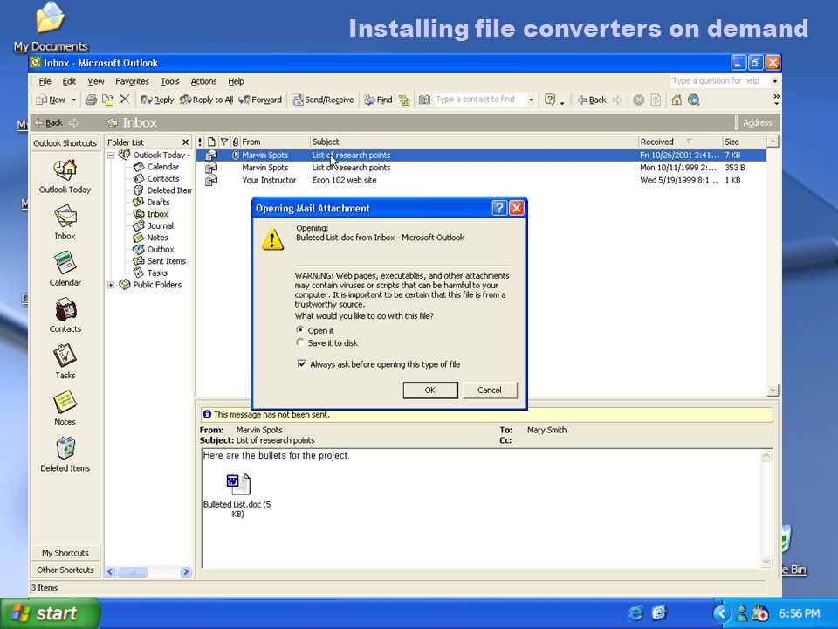The width and height of the screenshot is (838, 629).
Task: Click the Organize toolbar icon
Action: (404, 100)
